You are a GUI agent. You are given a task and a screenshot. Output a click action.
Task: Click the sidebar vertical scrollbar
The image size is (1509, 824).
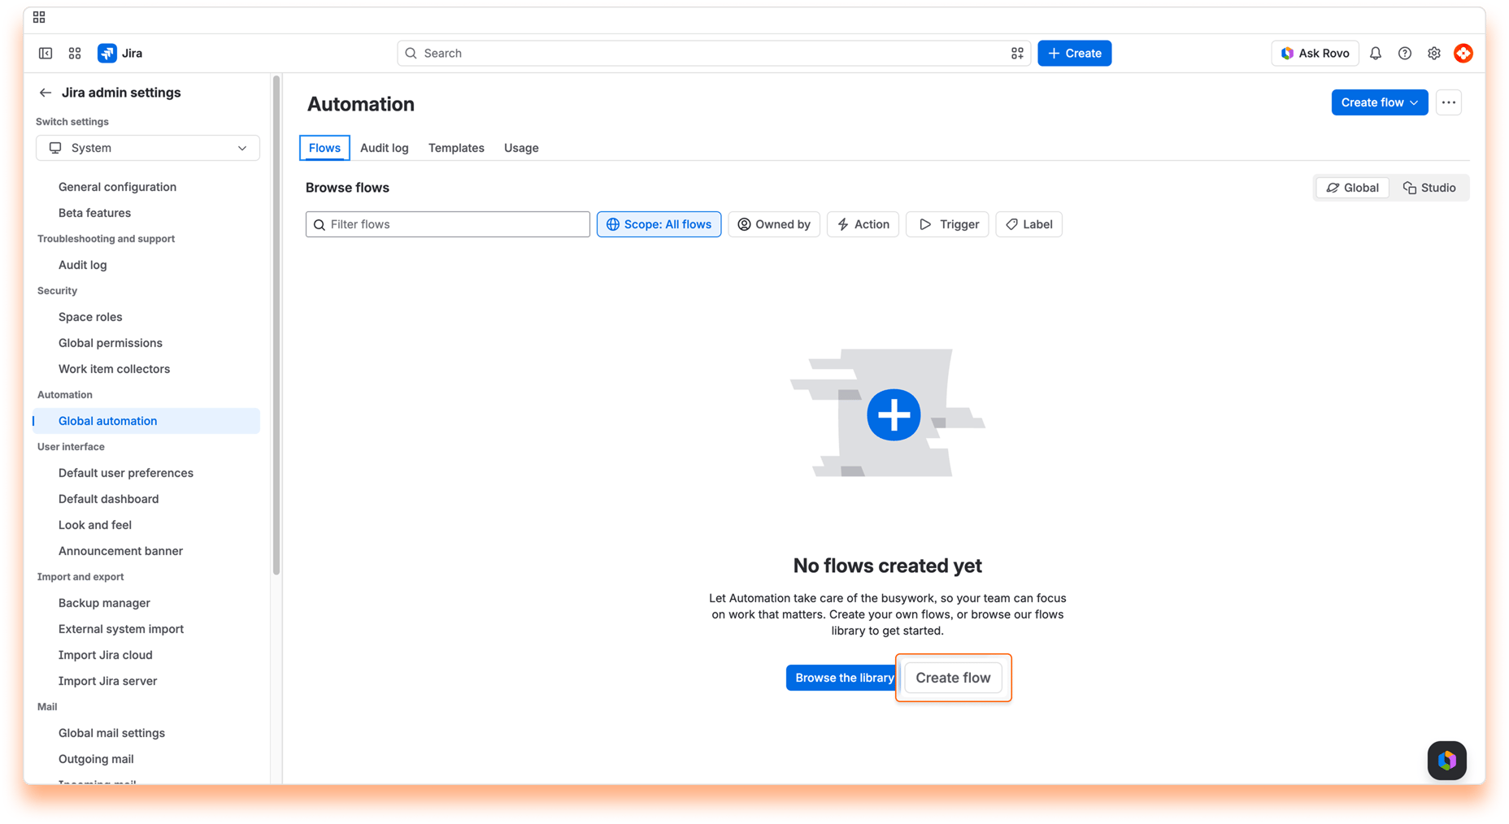(276, 325)
